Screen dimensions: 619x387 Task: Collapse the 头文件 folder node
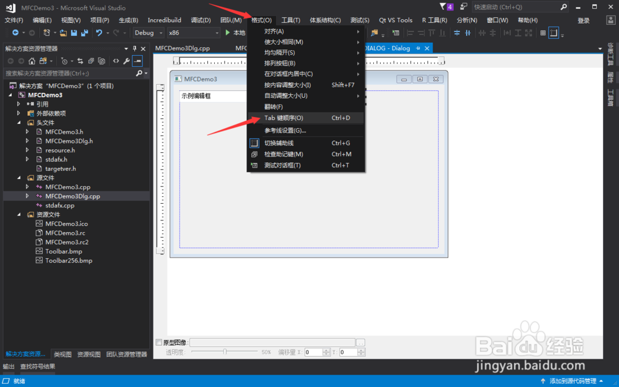coord(19,123)
